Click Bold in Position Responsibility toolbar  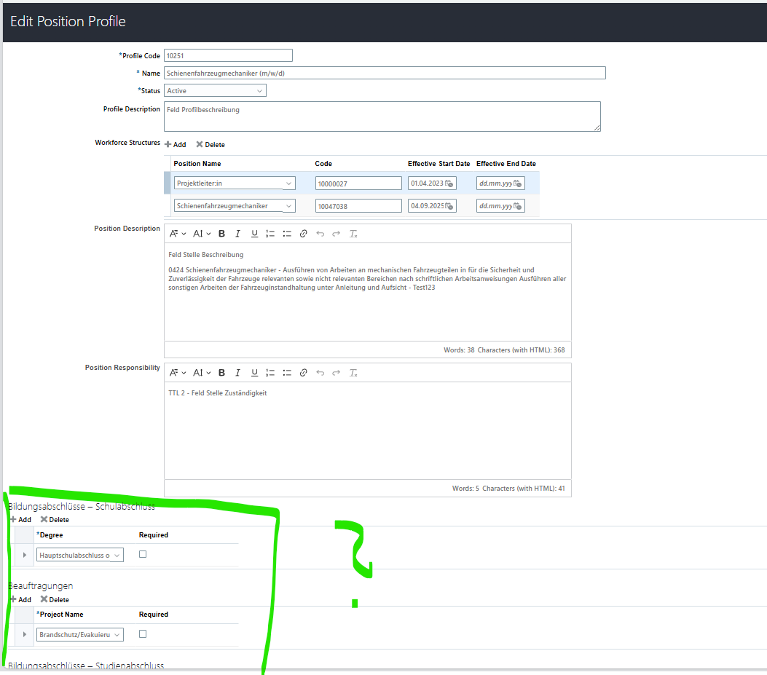[221, 373]
